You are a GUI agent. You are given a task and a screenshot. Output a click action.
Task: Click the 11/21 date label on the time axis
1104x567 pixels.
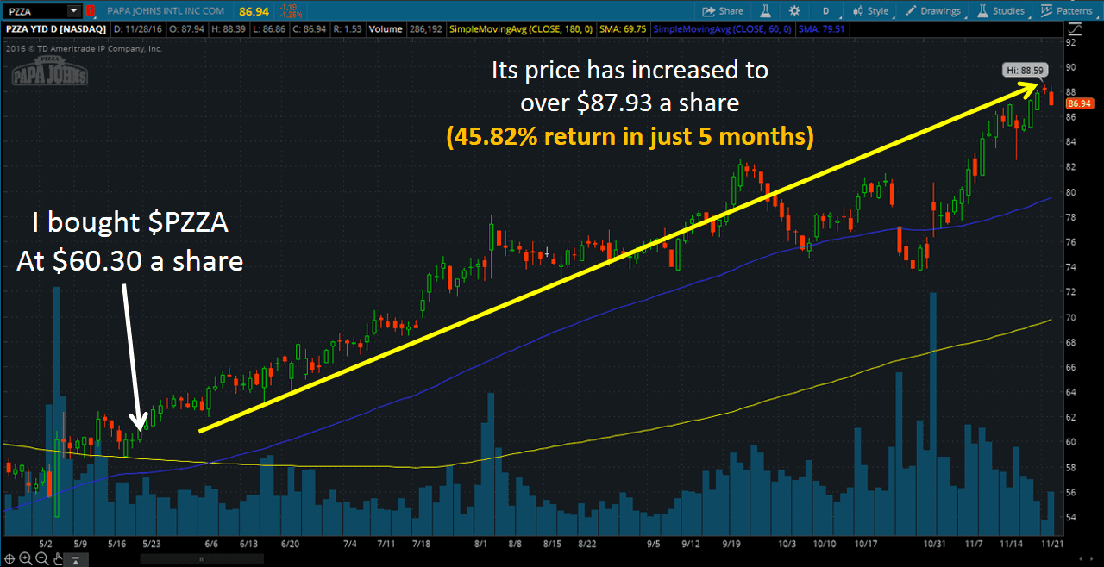pyautogui.click(x=1051, y=544)
